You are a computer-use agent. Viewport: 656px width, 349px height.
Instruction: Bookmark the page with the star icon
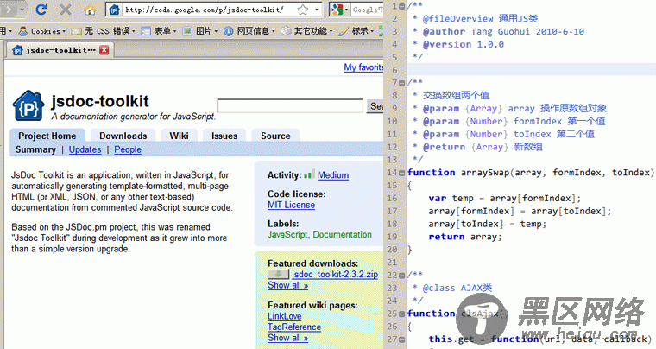tap(303, 10)
